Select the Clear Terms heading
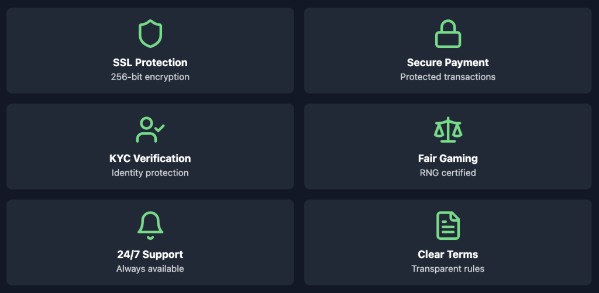This screenshot has width=599, height=293. 447,254
